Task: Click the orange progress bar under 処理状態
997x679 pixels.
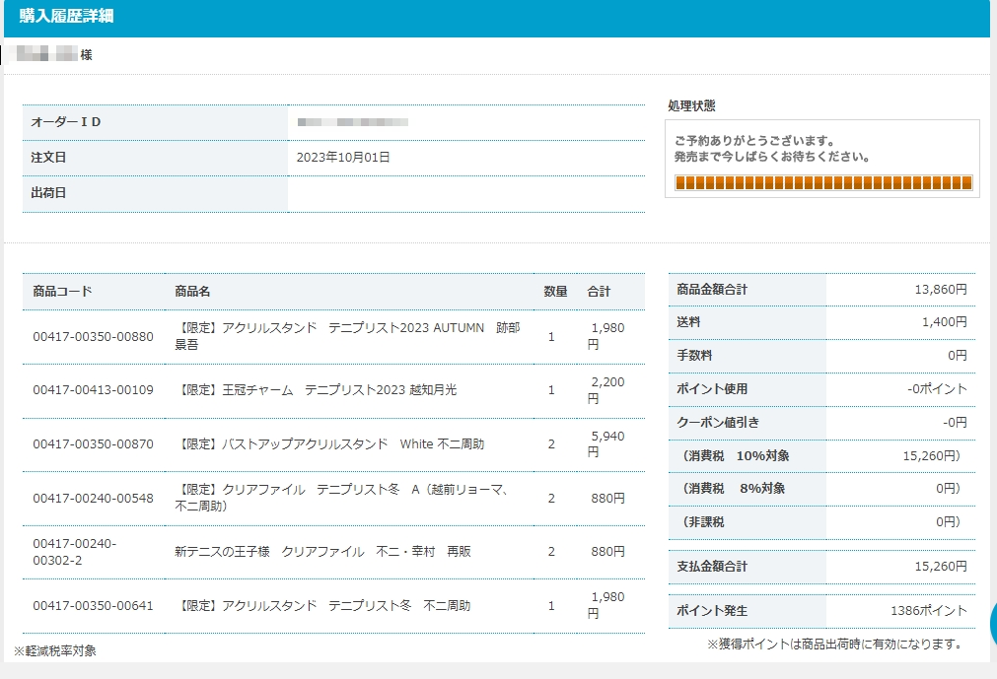Action: (823, 183)
